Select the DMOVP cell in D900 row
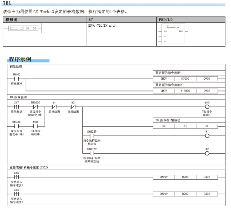The image size is (231, 208). (164, 177)
